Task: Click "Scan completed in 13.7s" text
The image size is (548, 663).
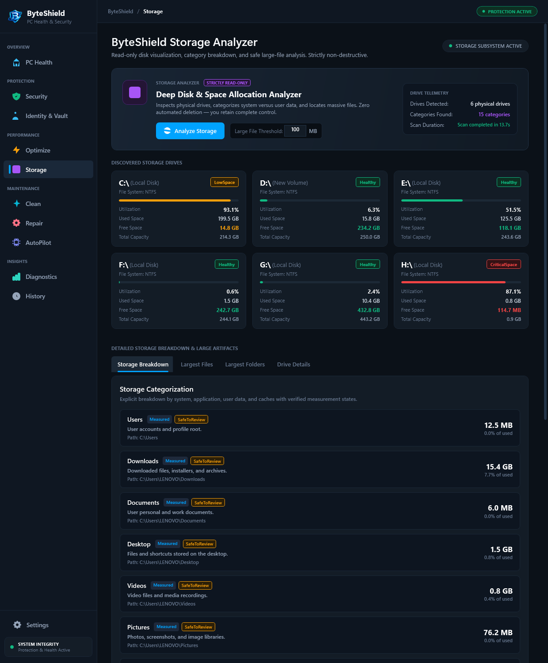Action: coord(483,125)
